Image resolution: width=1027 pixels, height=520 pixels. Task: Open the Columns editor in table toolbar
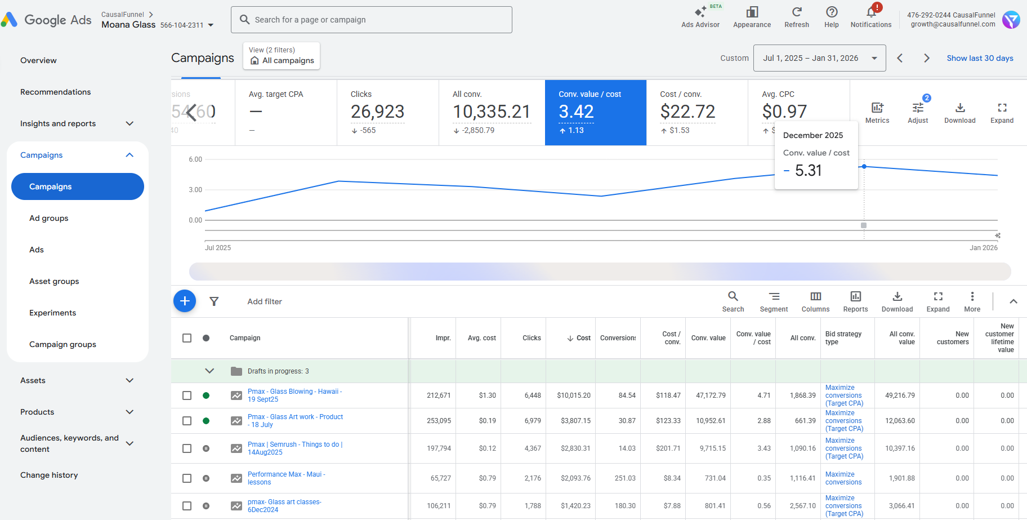click(x=815, y=301)
